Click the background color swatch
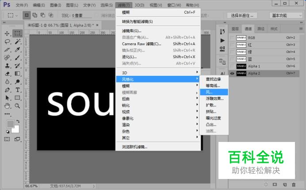306x190 pixels. coord(16,130)
